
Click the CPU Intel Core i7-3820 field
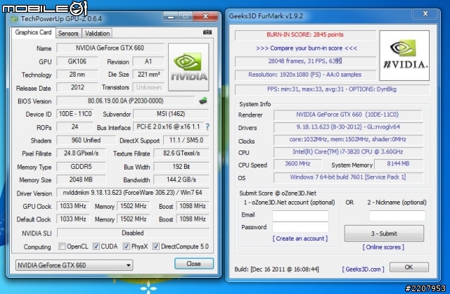(x=348, y=152)
